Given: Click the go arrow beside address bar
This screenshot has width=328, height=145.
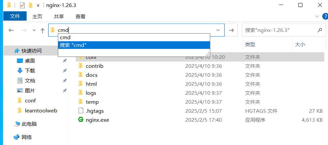Looking at the screenshot, I should pos(231,30).
